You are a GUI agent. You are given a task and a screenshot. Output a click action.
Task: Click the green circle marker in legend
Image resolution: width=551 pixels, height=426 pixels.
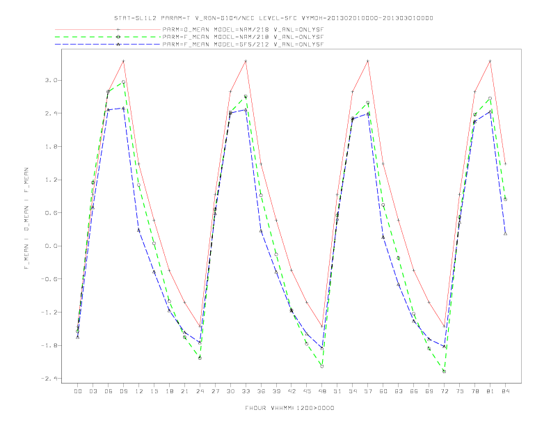(118, 37)
